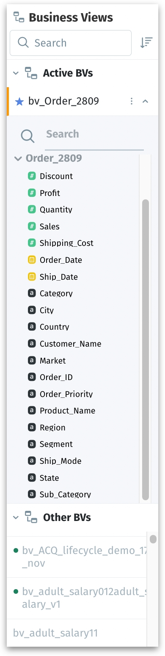Click the text-type icon beside Category
The width and height of the screenshot is (165, 656).
pos(32,293)
